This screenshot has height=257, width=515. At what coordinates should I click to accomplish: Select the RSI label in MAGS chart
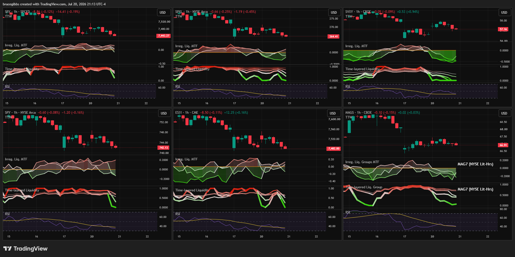pyautogui.click(x=348, y=212)
